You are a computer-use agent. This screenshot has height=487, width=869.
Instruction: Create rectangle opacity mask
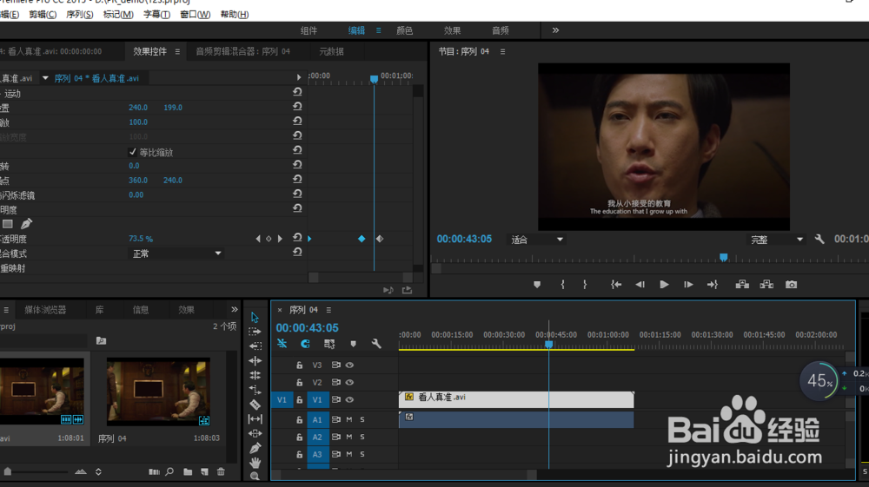click(8, 224)
